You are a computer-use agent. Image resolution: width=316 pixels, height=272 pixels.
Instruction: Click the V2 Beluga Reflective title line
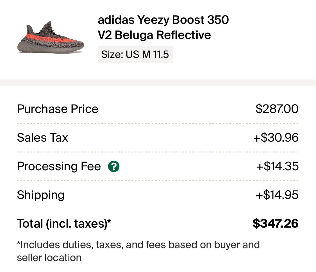click(154, 35)
